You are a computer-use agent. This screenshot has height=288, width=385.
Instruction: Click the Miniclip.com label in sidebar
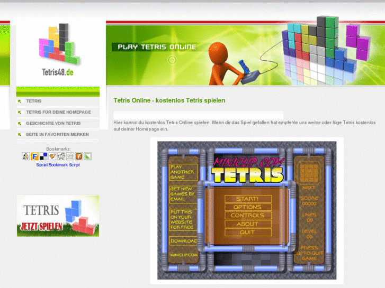click(x=184, y=255)
